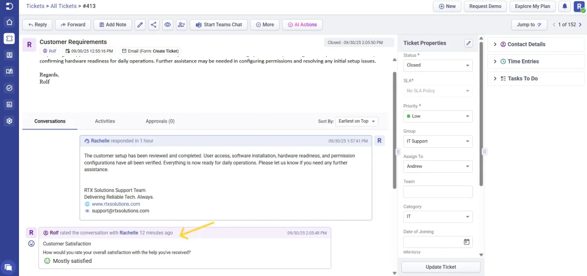This screenshot has height=276, width=587.
Task: Expand the Time Entries section
Action: click(536, 61)
